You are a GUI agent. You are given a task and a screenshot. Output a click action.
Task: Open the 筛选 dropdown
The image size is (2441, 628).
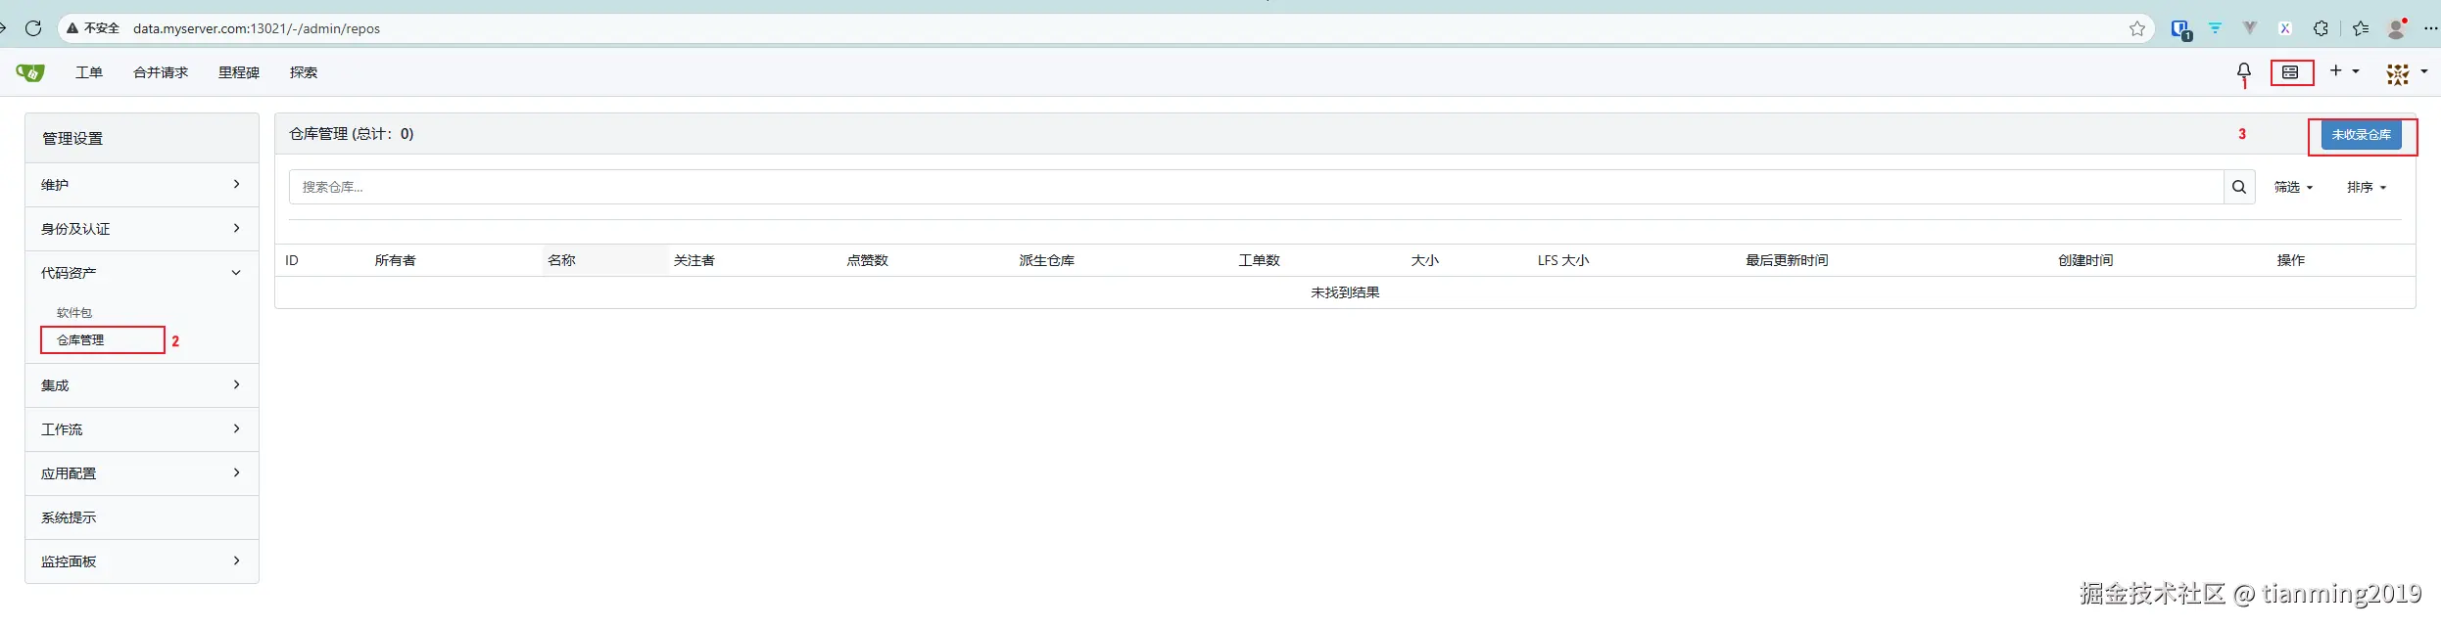pos(2293,187)
